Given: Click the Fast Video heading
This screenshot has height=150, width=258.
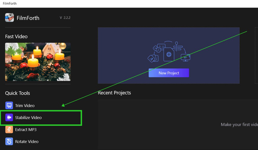Looking at the screenshot, I should [x=16, y=37].
